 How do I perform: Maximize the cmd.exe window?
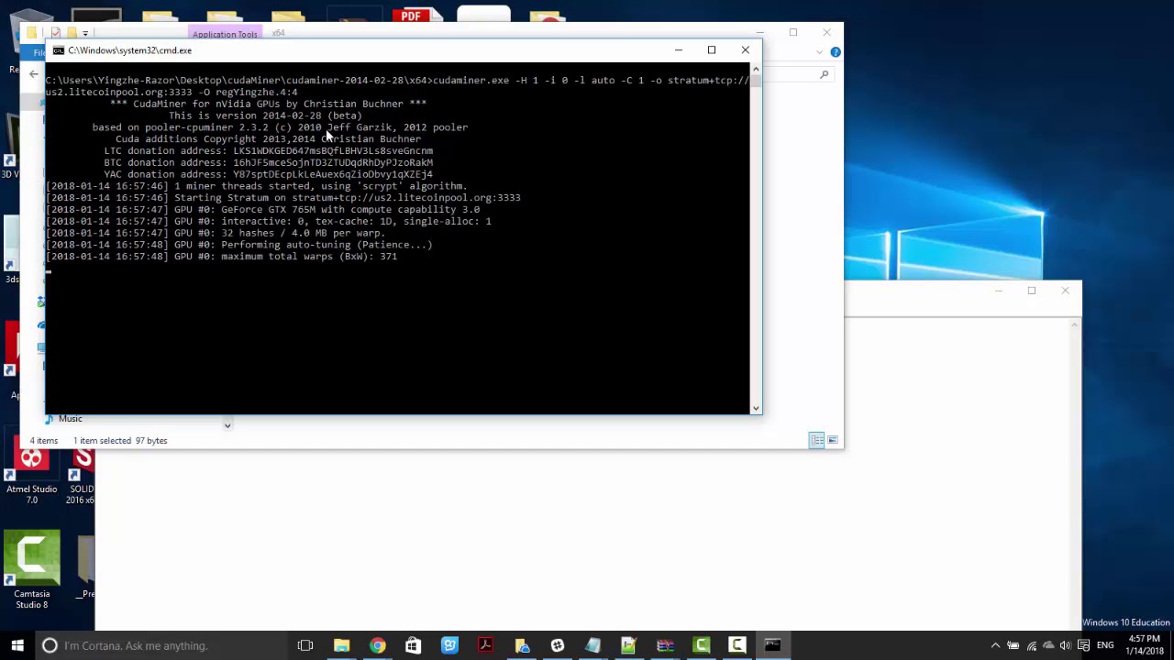pyautogui.click(x=712, y=49)
